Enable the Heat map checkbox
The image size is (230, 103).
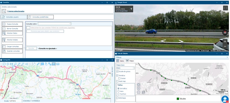coord(117,81)
